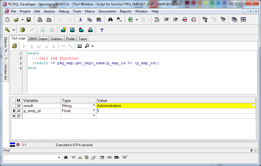Open the Code Assistant SQL icon
Screen dimensions: 261x166
click(72, 30)
